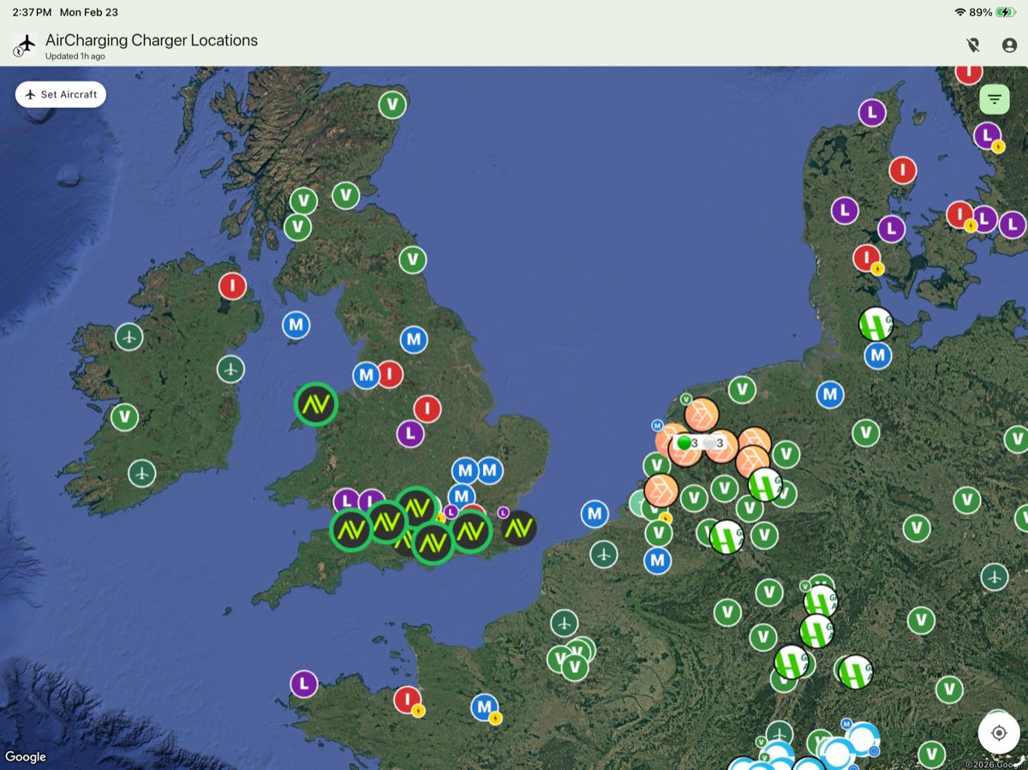Tap the yellow lightning badge near the French M marker
This screenshot has width=1028, height=770.
click(495, 718)
